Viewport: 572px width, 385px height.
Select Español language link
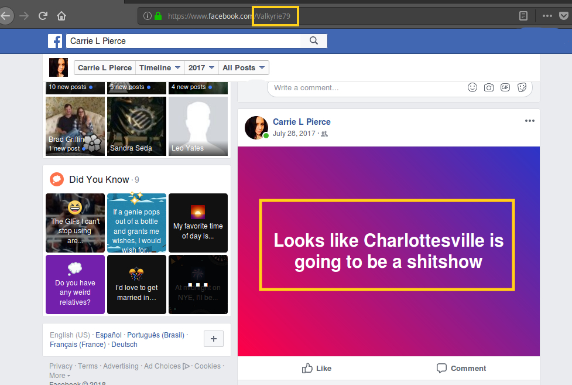pyautogui.click(x=108, y=335)
